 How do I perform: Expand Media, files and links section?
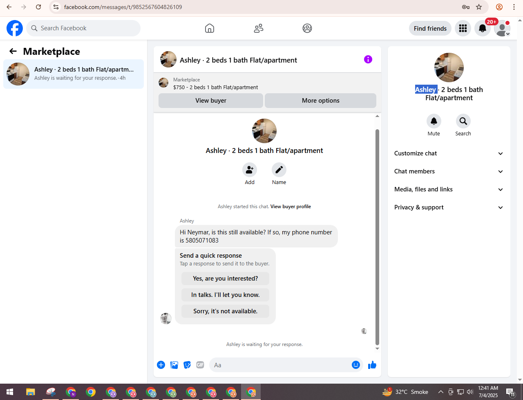pyautogui.click(x=449, y=189)
